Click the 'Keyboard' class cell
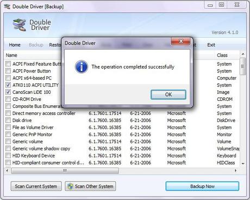This screenshot has width=250, height=200. (227, 156)
